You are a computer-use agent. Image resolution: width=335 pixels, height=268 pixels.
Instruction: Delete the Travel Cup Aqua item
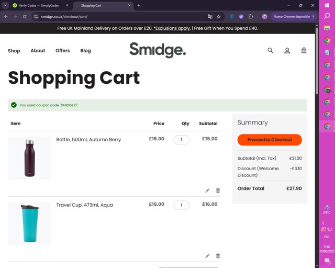click(x=218, y=256)
